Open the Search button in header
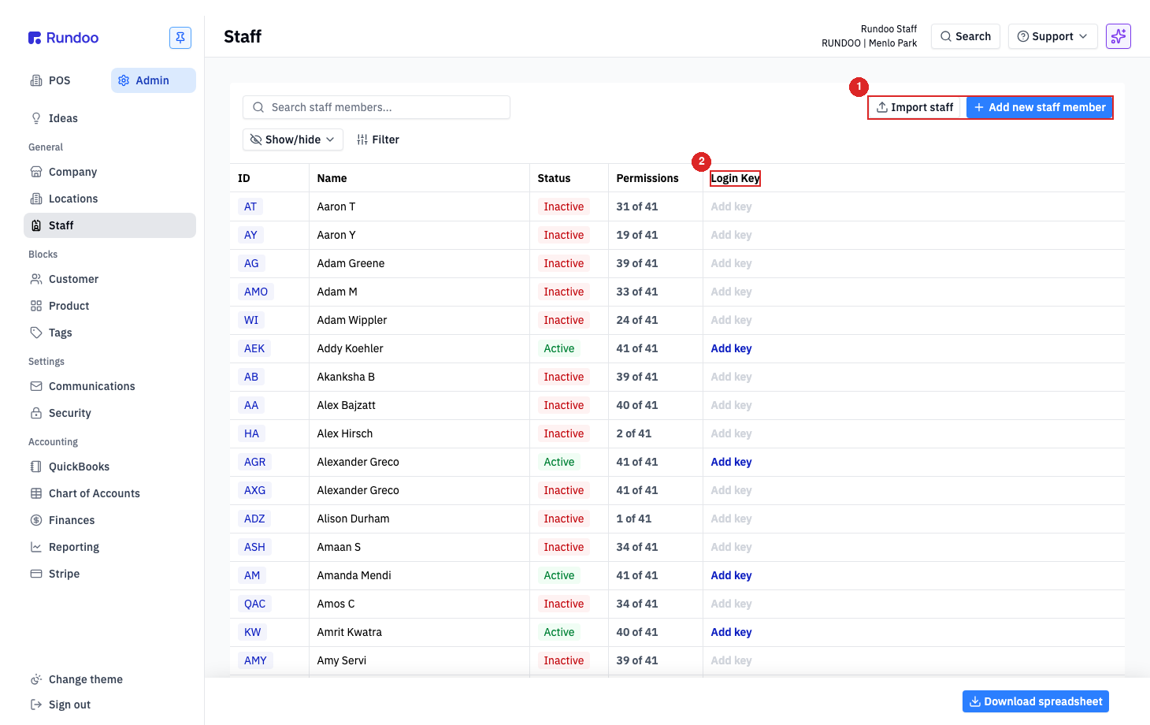 click(x=966, y=36)
